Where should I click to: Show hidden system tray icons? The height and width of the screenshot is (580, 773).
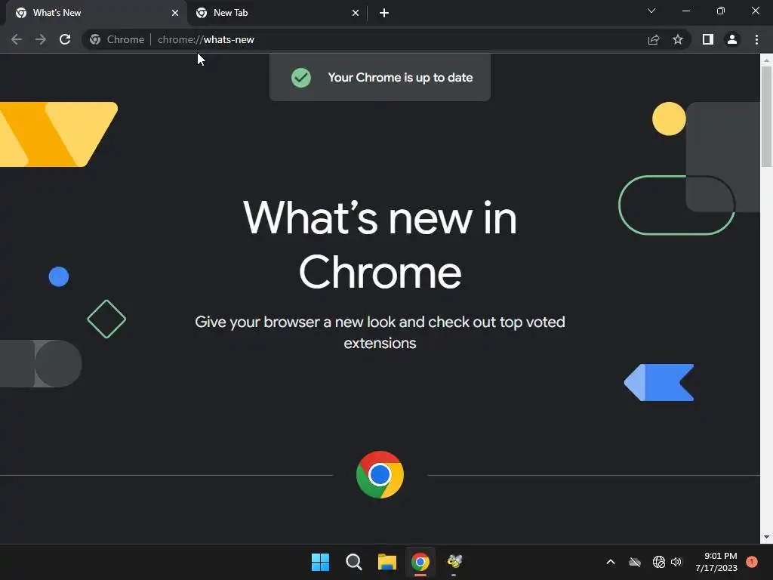(610, 562)
